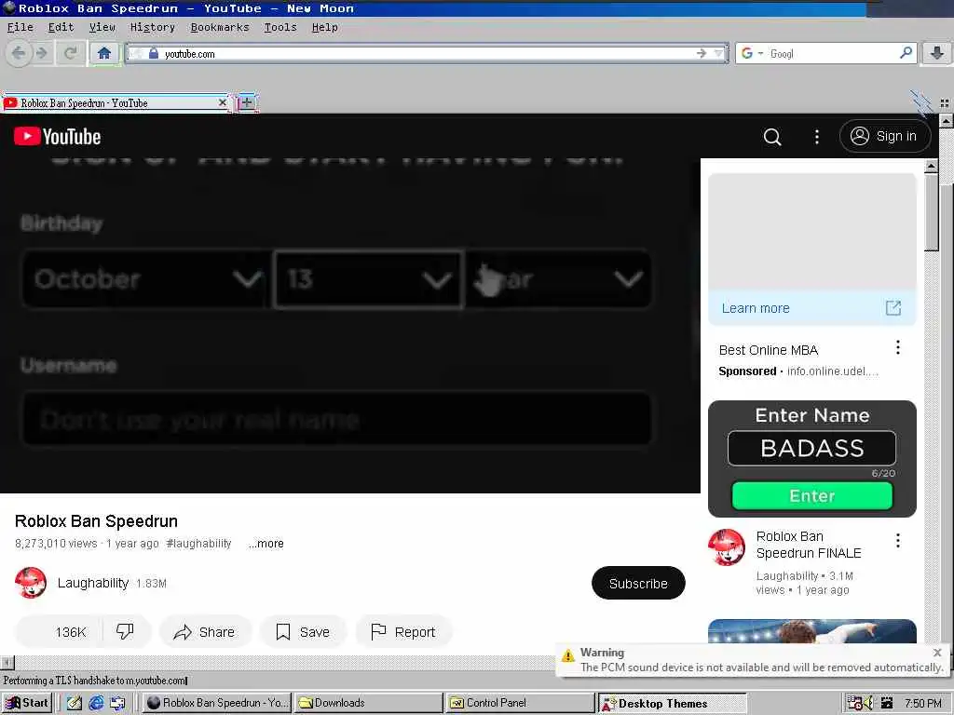This screenshot has height=715, width=954.
Task: Open the File menu
Action: (20, 27)
